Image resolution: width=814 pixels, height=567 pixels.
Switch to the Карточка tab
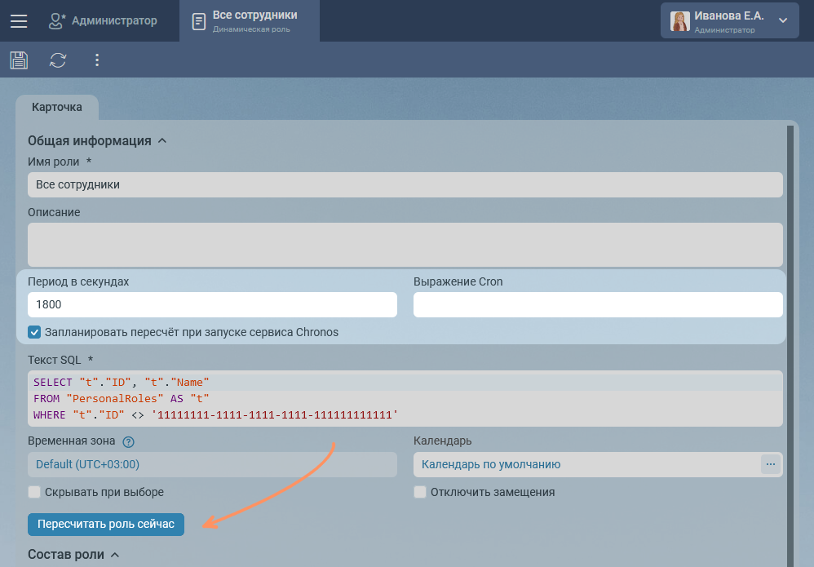pos(56,107)
